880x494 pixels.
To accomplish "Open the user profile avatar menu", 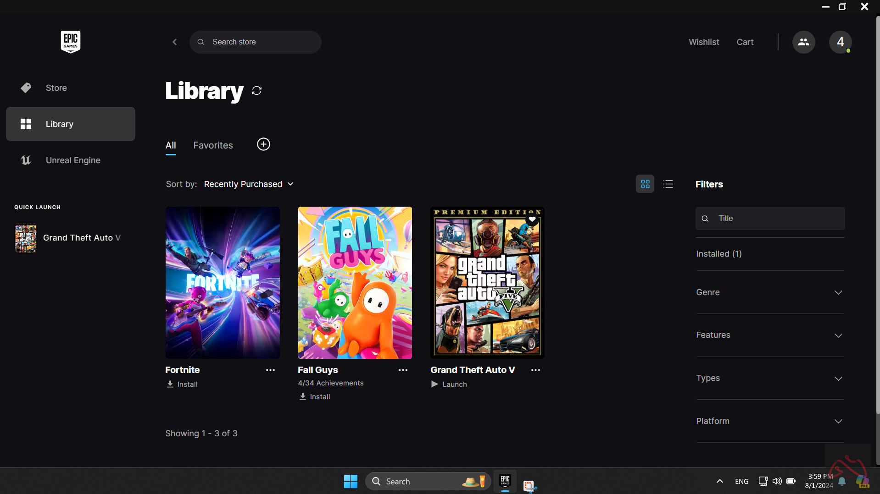I will tap(840, 42).
